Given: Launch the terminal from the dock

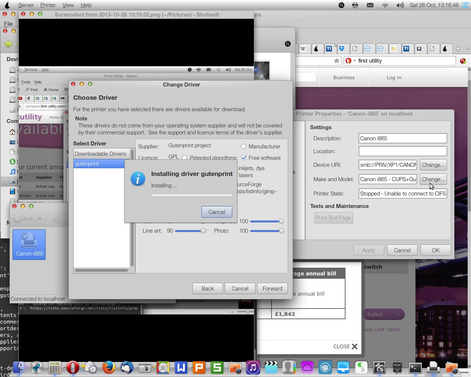Looking at the screenshot, I should tap(415, 367).
